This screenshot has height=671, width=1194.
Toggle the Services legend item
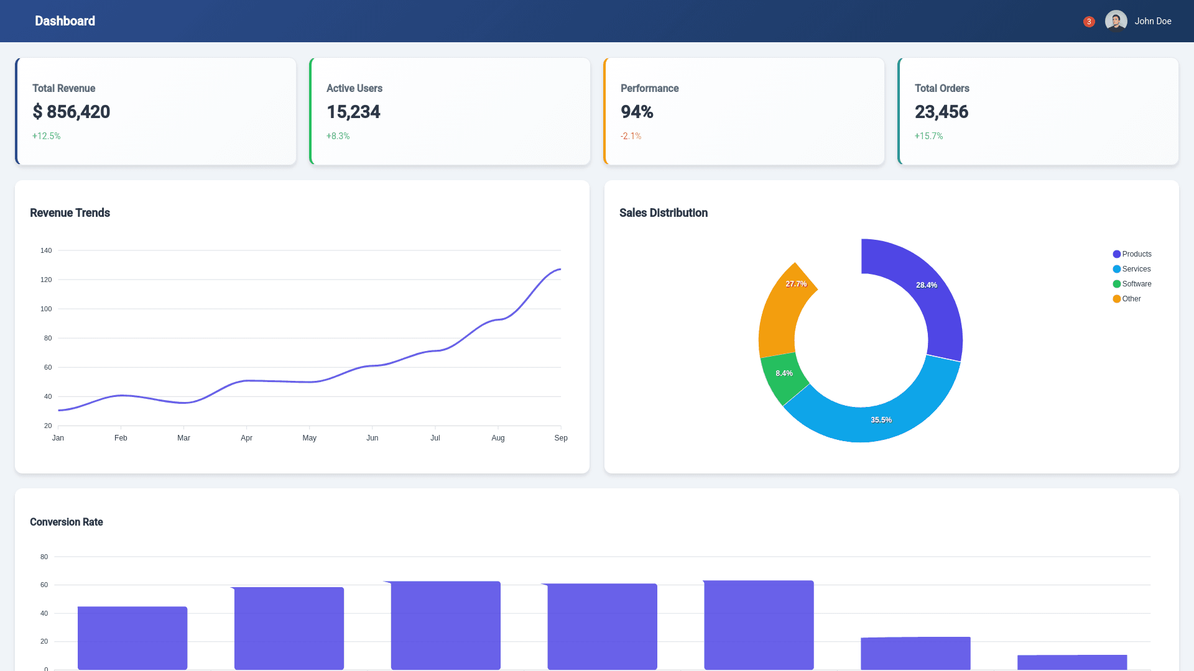(1136, 269)
